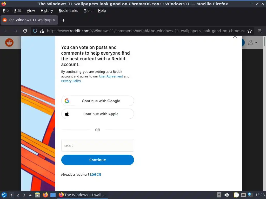This screenshot has width=266, height=199.
Task: Open the notification info tray icon
Action: pyautogui.click(x=250, y=195)
